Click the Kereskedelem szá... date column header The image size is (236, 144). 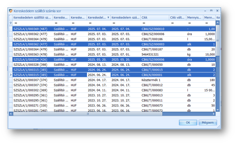pos(125,18)
